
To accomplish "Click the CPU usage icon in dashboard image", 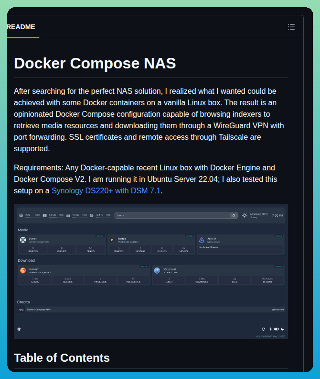I will point(21,215).
